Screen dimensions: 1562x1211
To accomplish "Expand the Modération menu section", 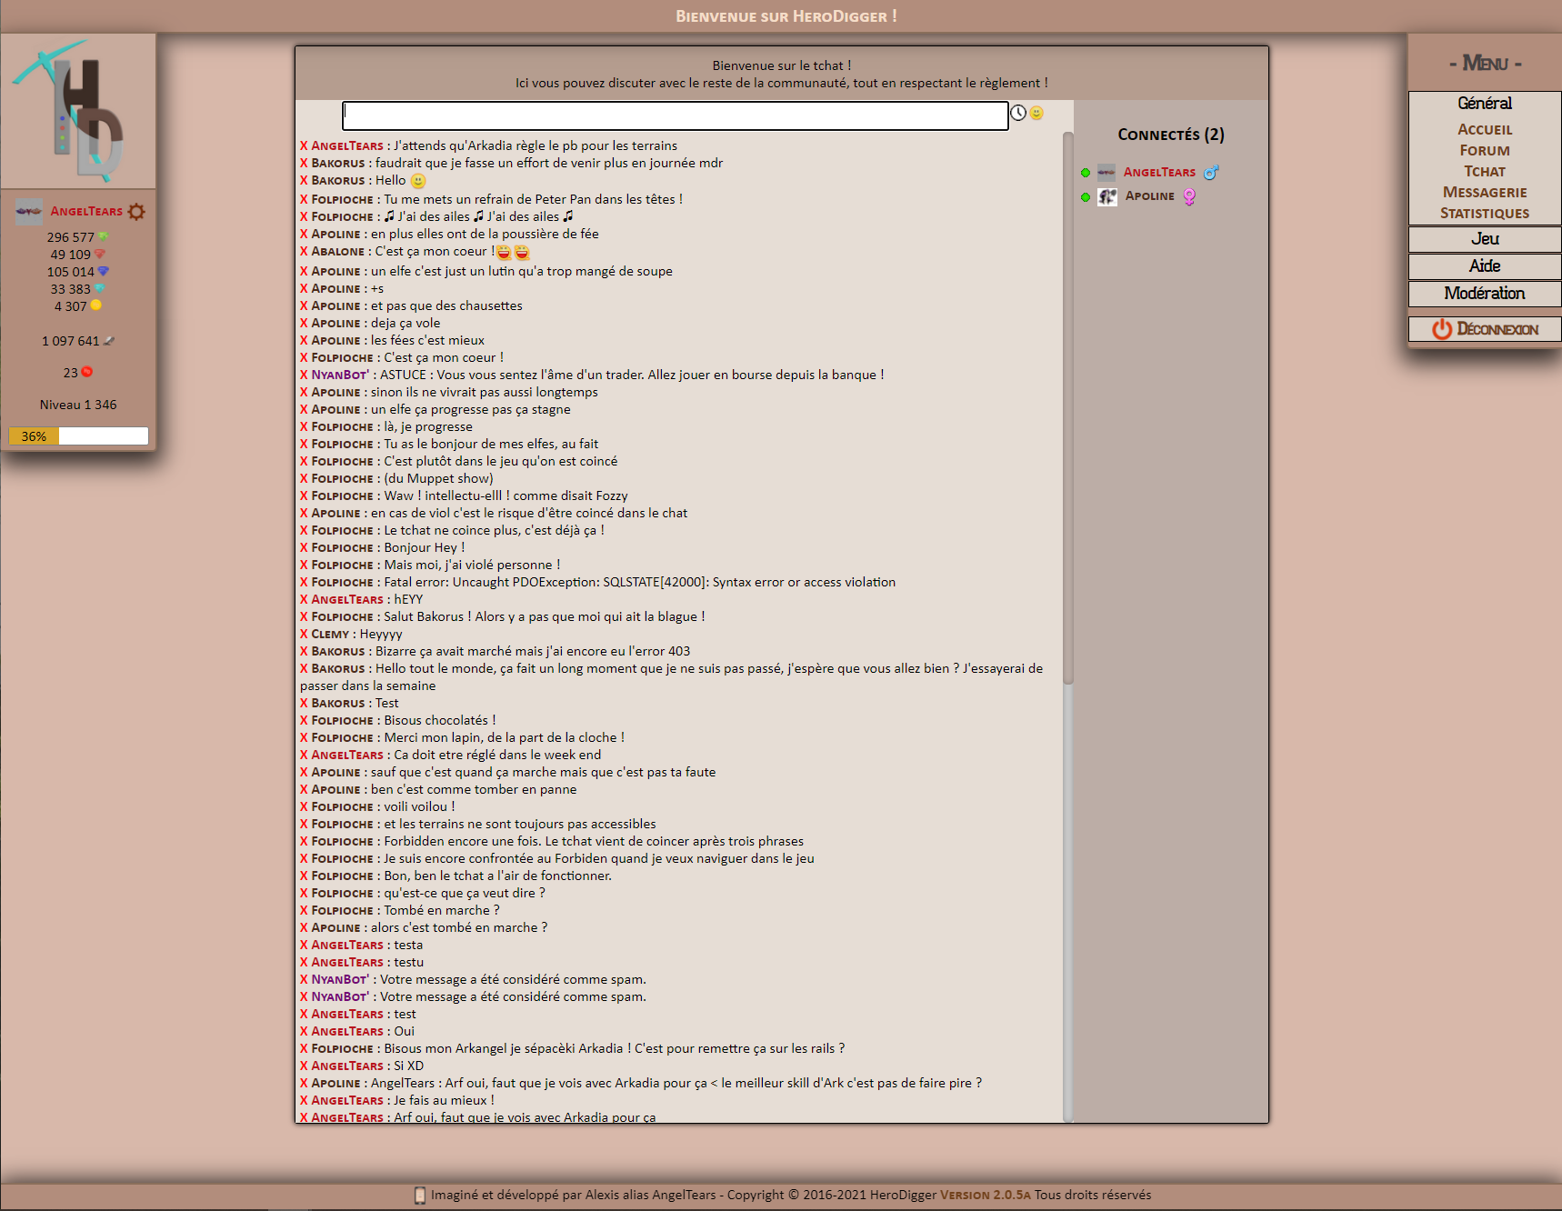I will (1484, 294).
